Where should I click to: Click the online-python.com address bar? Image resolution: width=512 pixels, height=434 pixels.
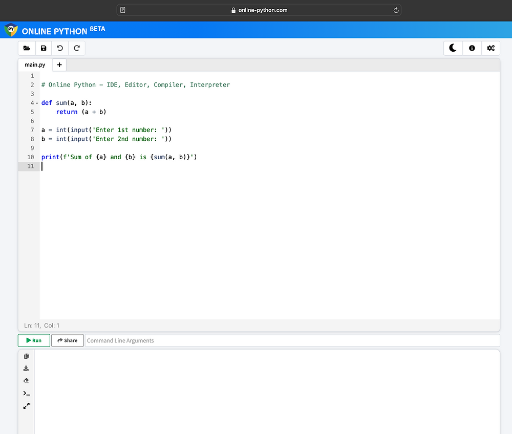click(259, 10)
